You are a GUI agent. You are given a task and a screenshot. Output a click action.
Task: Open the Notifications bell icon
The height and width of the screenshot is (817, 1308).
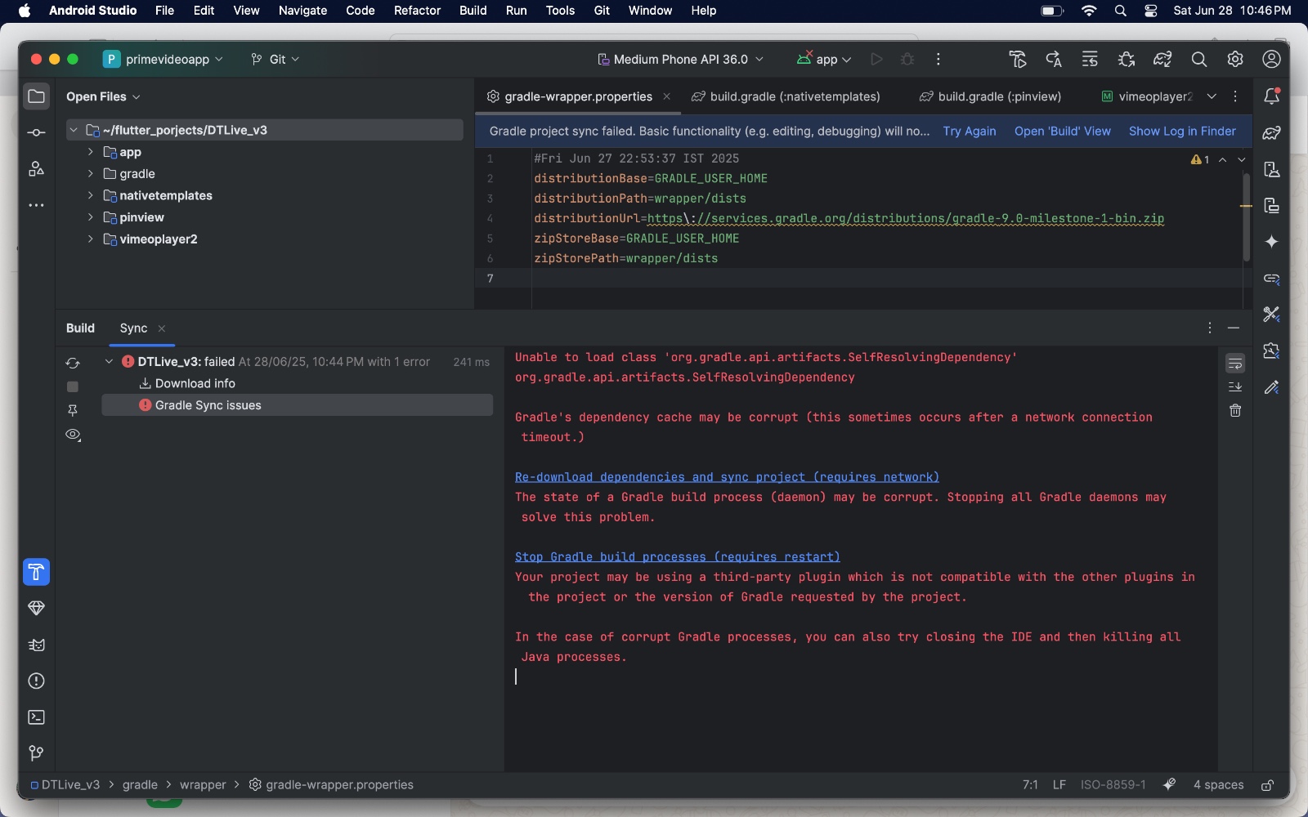pos(1271,96)
